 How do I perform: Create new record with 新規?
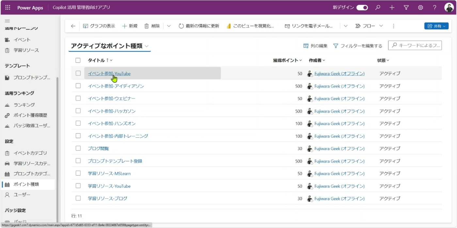(x=130, y=26)
